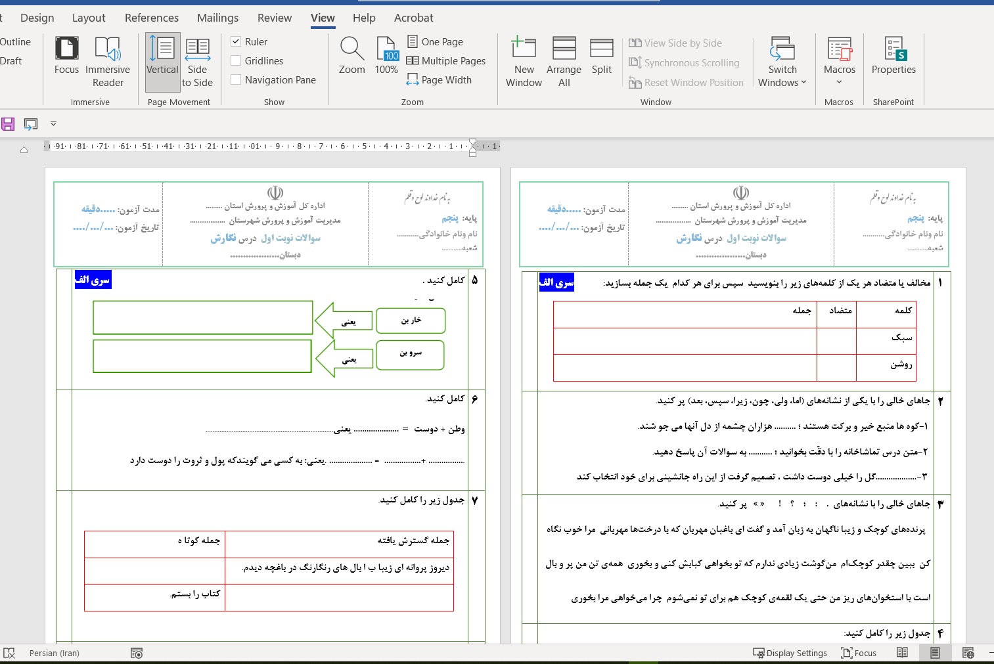Disable the Ruler

(236, 41)
